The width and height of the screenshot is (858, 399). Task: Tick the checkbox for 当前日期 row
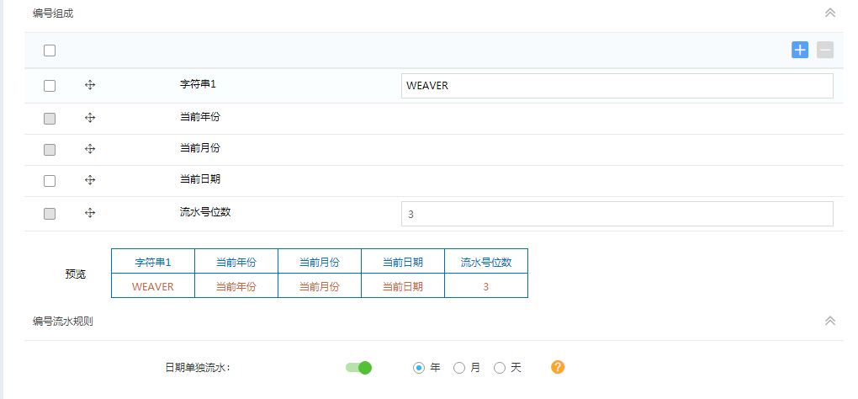[x=50, y=181]
